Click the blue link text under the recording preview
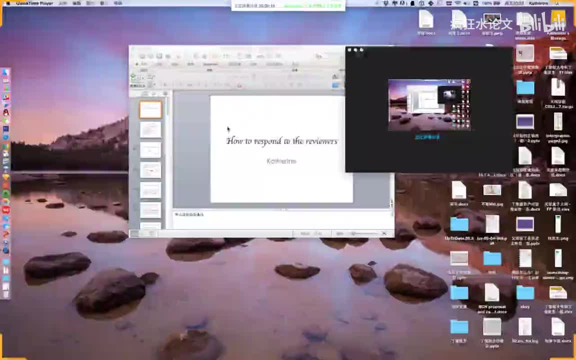Screen dimensions: 576x360 (427, 137)
